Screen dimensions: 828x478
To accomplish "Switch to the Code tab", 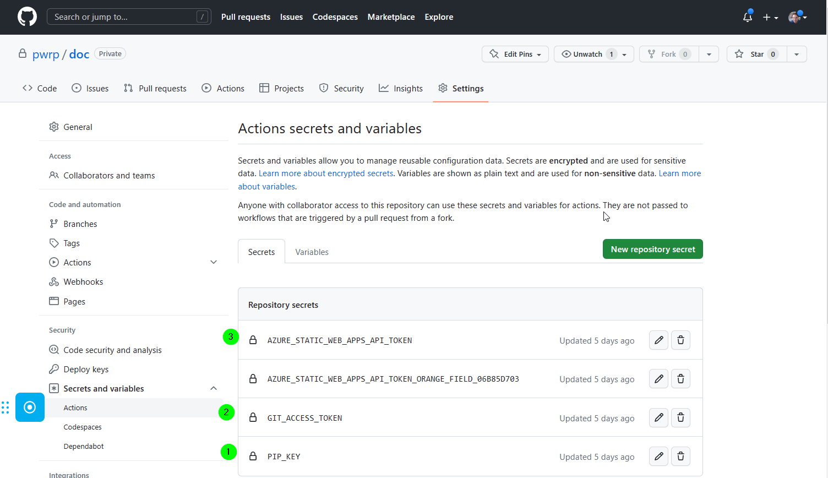I will coord(40,88).
